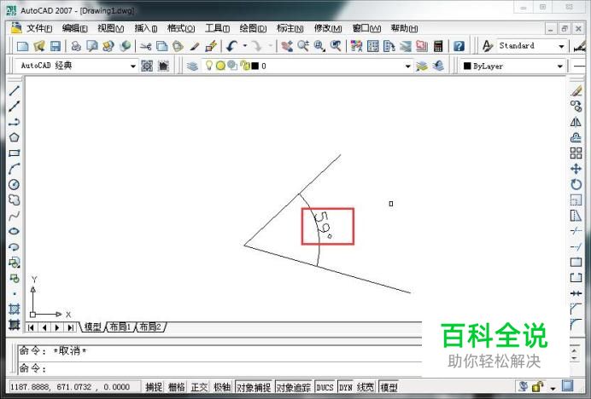Image resolution: width=591 pixels, height=399 pixels.
Task: Expand the status bar tray menu arrow
Action: pyautogui.click(x=553, y=388)
